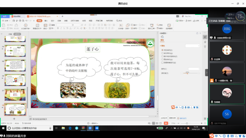The image size is (246, 138).
Task: Select slide 17 thumbnail
Action: tap(15, 95)
